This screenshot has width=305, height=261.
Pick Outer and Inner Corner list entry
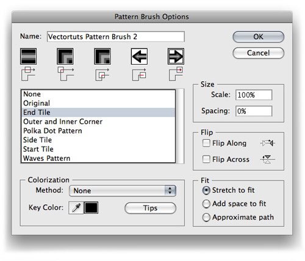(98, 121)
